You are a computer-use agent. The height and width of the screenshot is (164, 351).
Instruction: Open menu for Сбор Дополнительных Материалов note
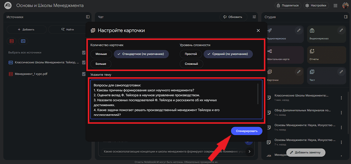pos(341,112)
